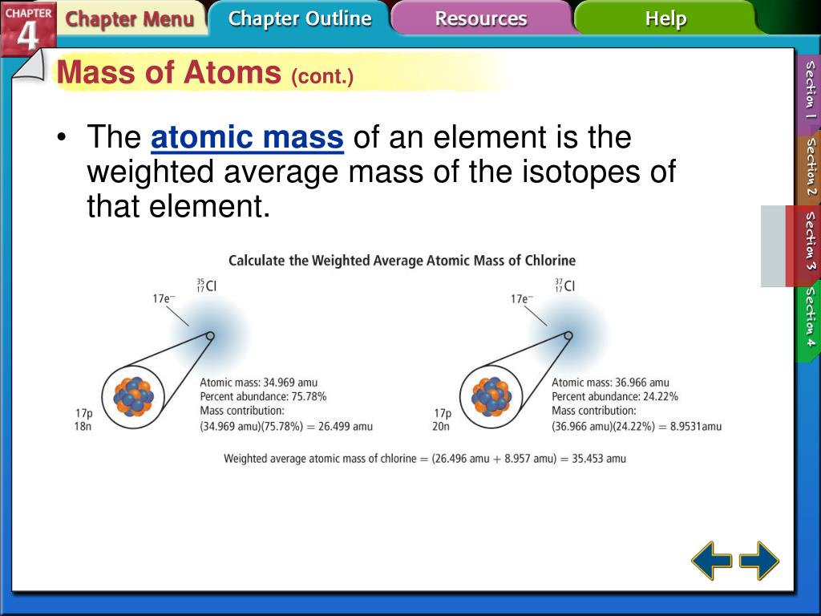The image size is (821, 616).
Task: Click the text Atomic mass: 36.966 amu
Action: pos(610,383)
